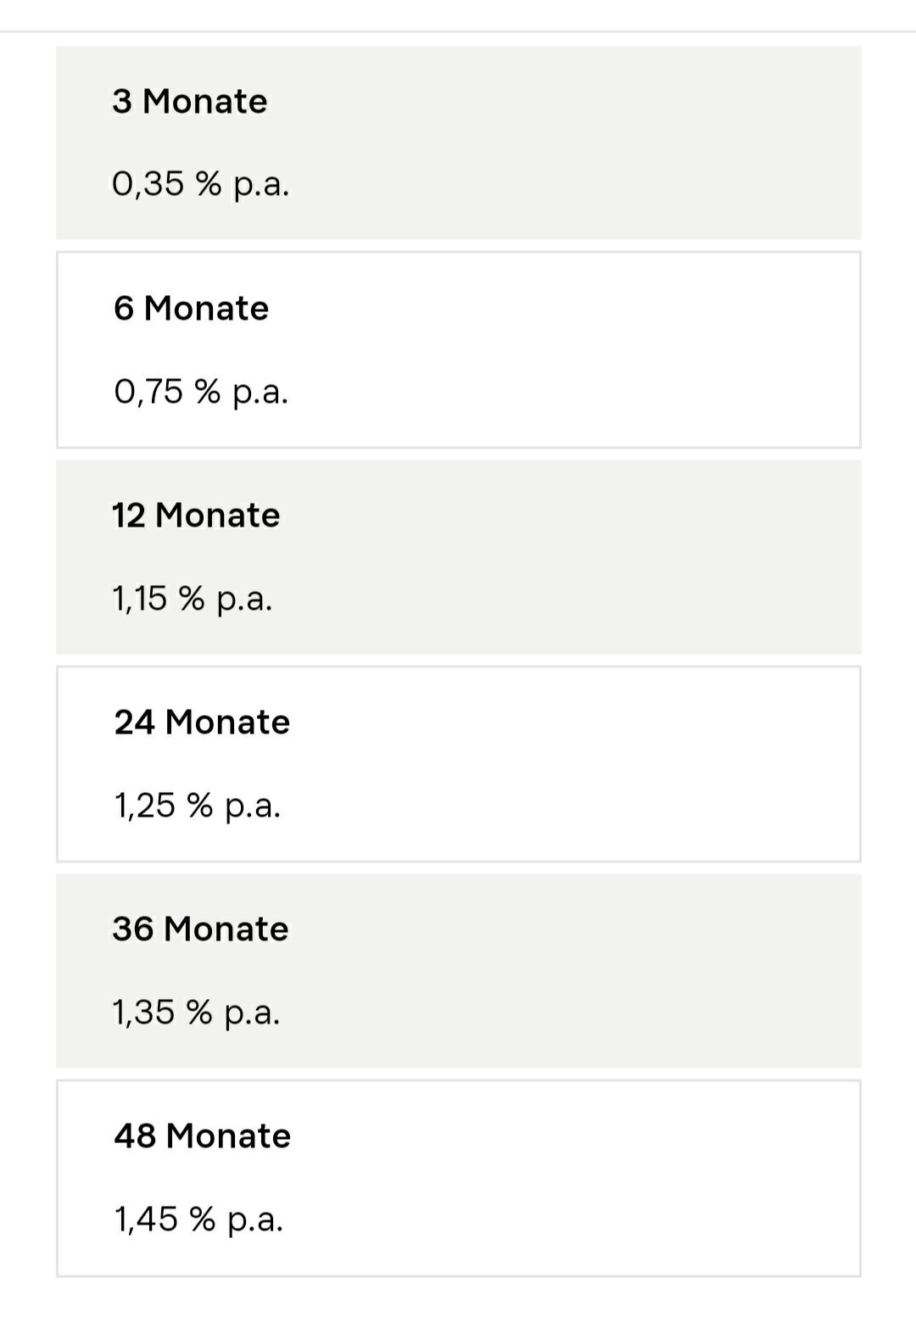Click the percent sign in the 48 Monate rate

pos(202,1219)
